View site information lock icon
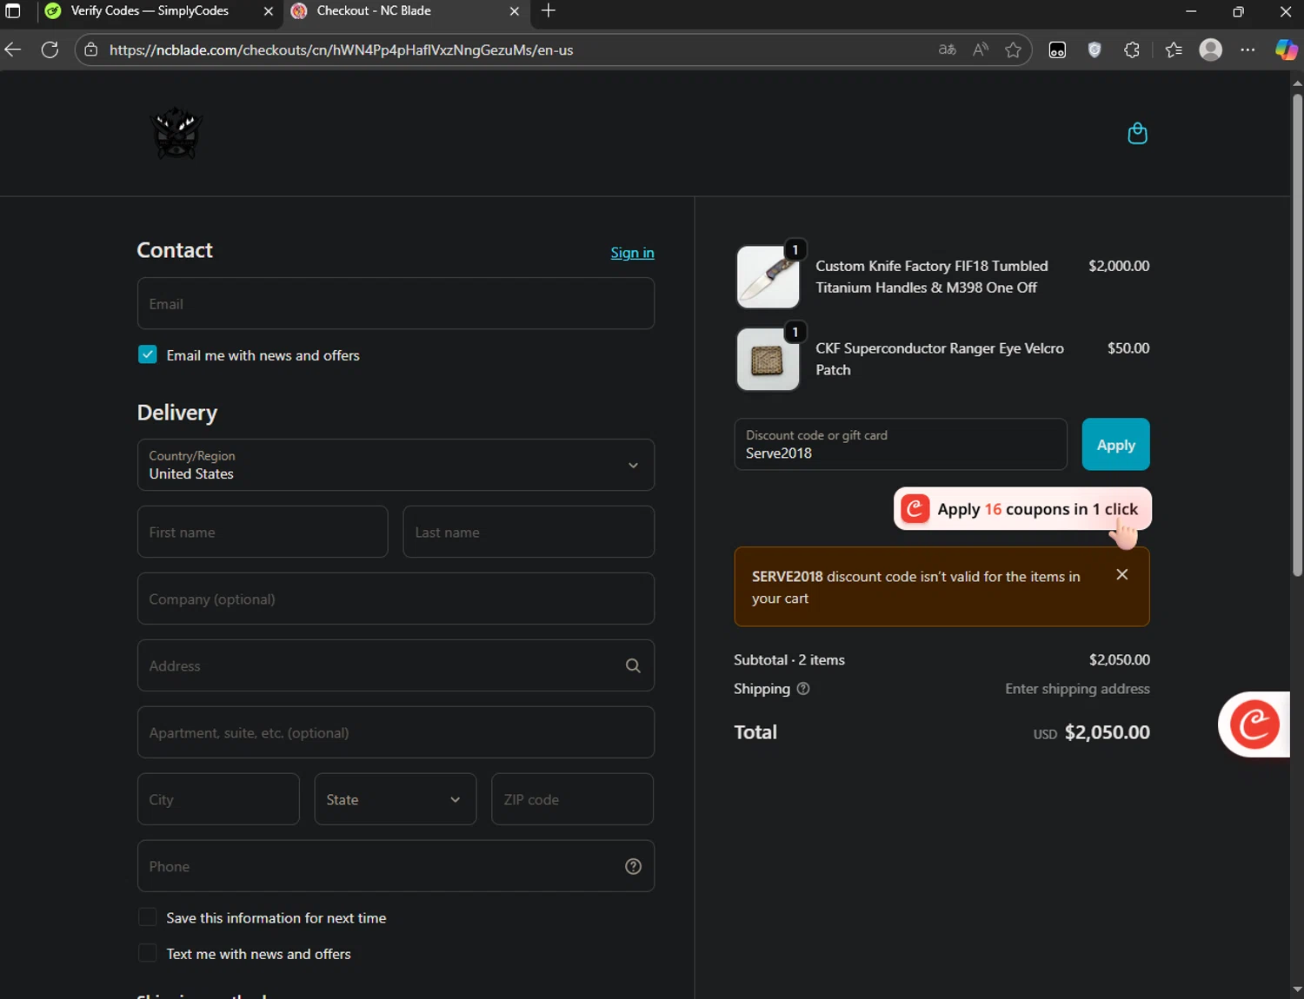This screenshot has width=1304, height=999. coord(91,50)
